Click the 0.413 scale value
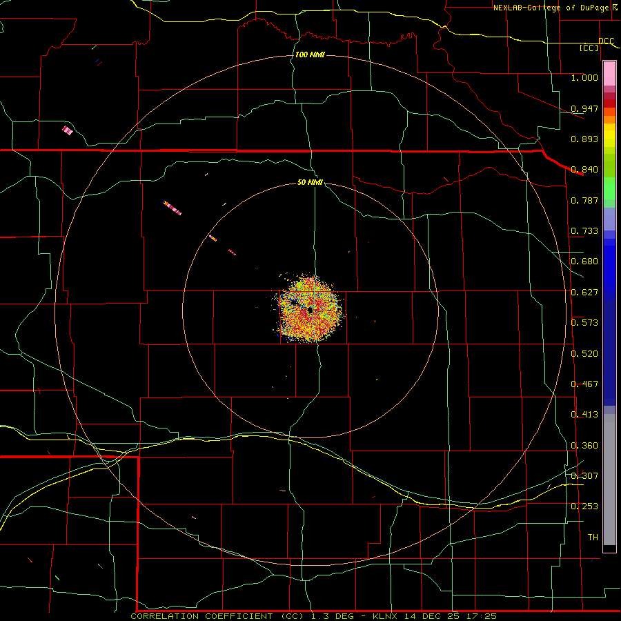The image size is (621, 621). coord(584,415)
